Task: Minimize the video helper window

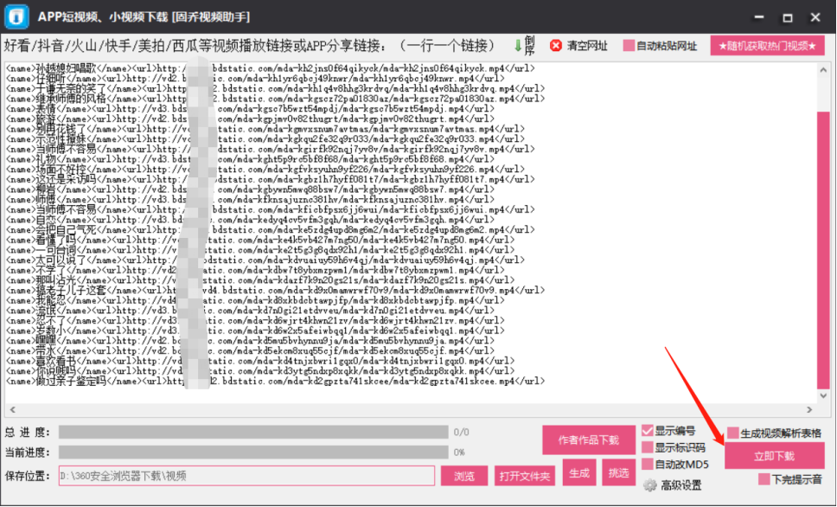Action: click(758, 17)
